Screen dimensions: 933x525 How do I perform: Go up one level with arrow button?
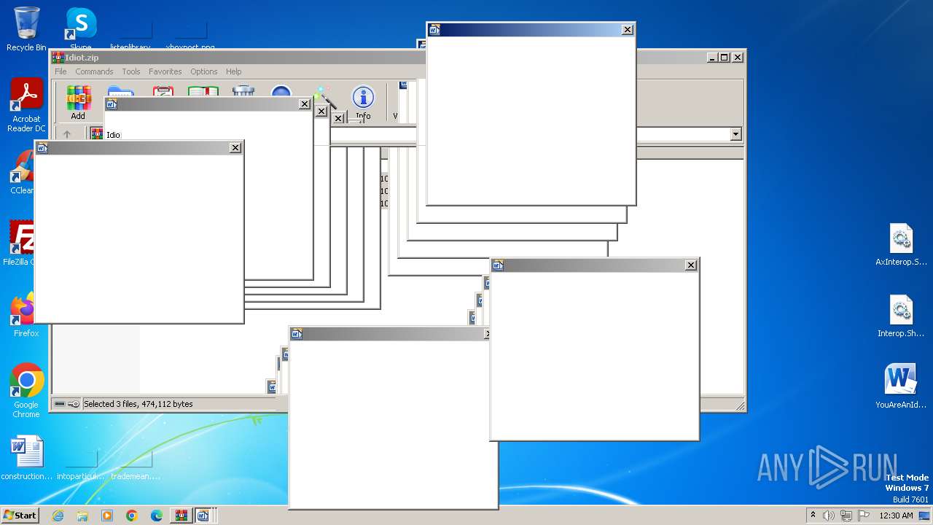(x=67, y=134)
